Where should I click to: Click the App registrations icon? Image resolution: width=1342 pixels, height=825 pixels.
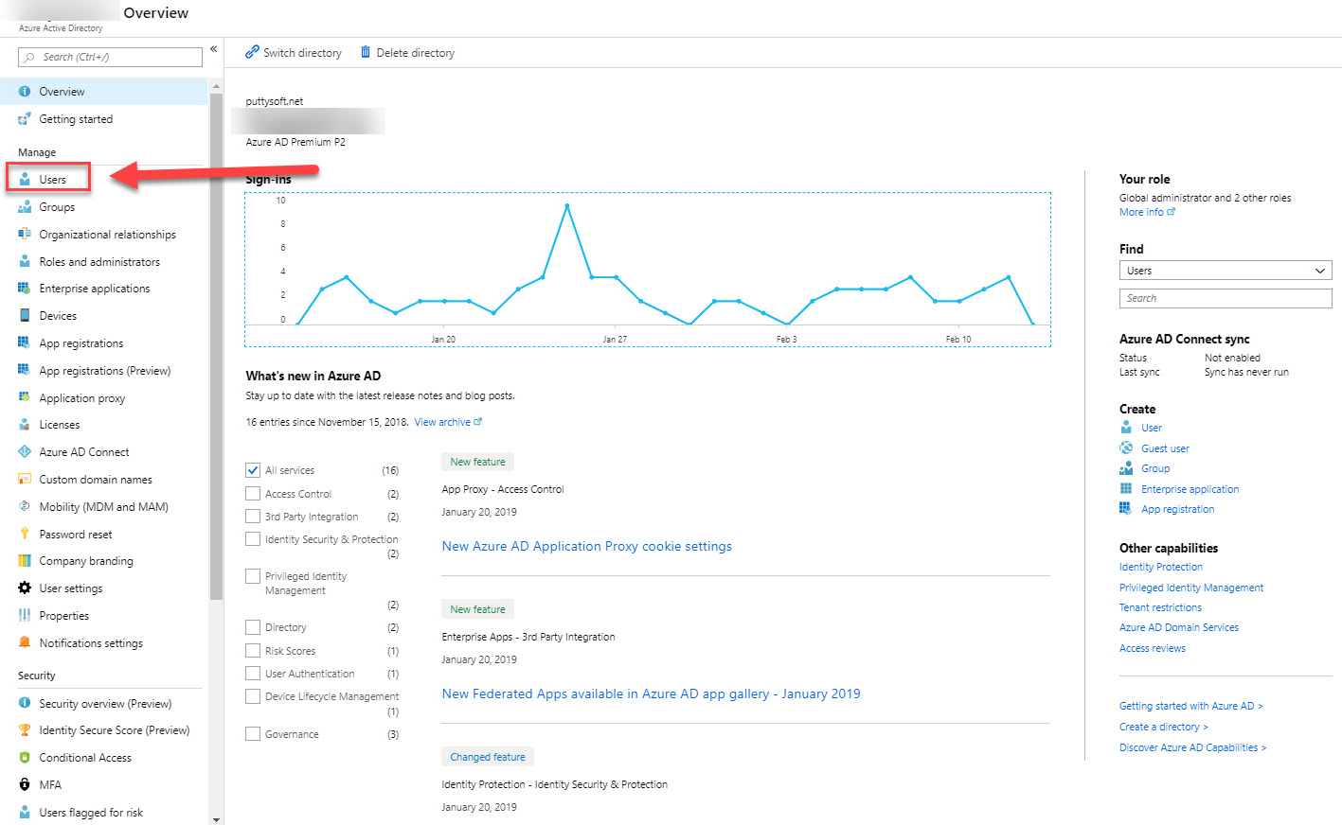(x=25, y=343)
